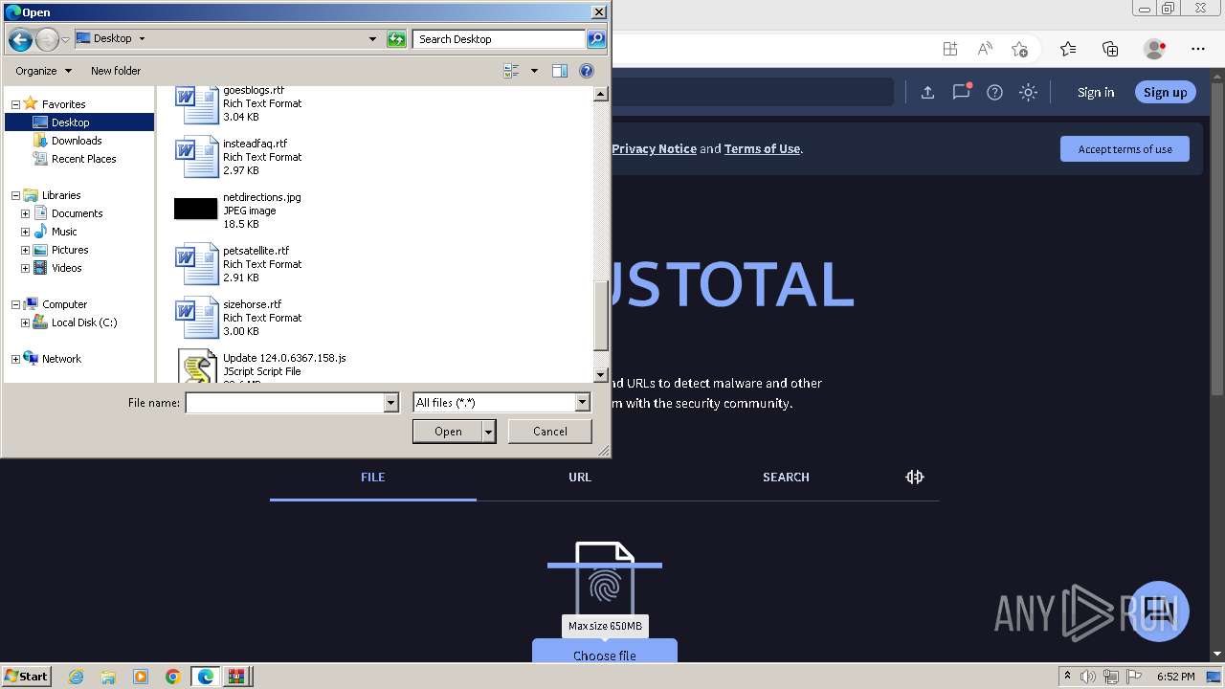The width and height of the screenshot is (1225, 689).
Task: Select the insteadfaq.rtf file icon
Action: click(198, 157)
